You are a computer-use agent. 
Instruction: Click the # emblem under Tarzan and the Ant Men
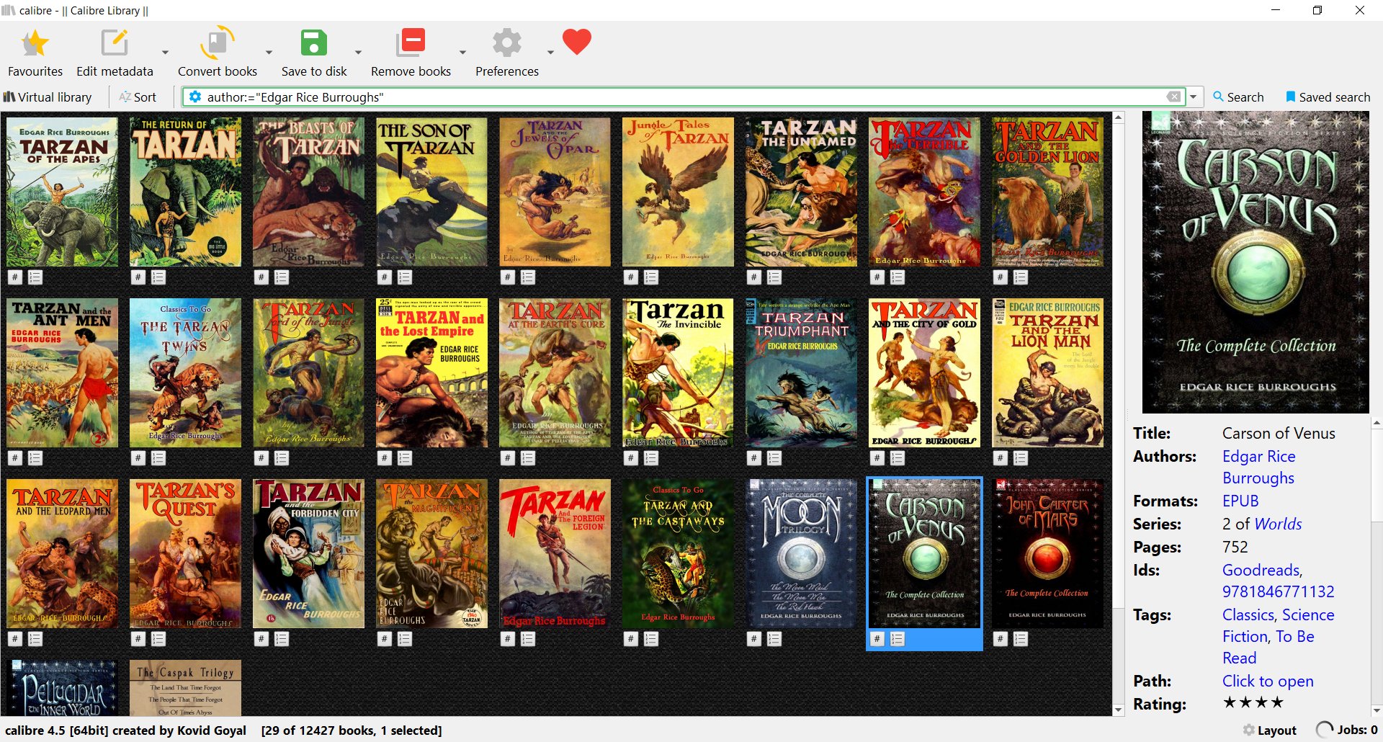coord(15,458)
